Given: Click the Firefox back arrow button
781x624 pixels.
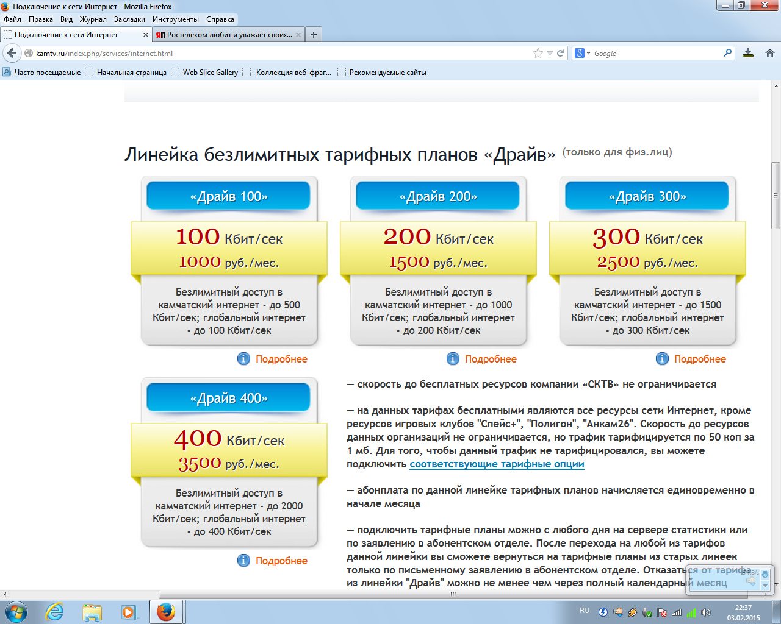Looking at the screenshot, I should point(12,53).
